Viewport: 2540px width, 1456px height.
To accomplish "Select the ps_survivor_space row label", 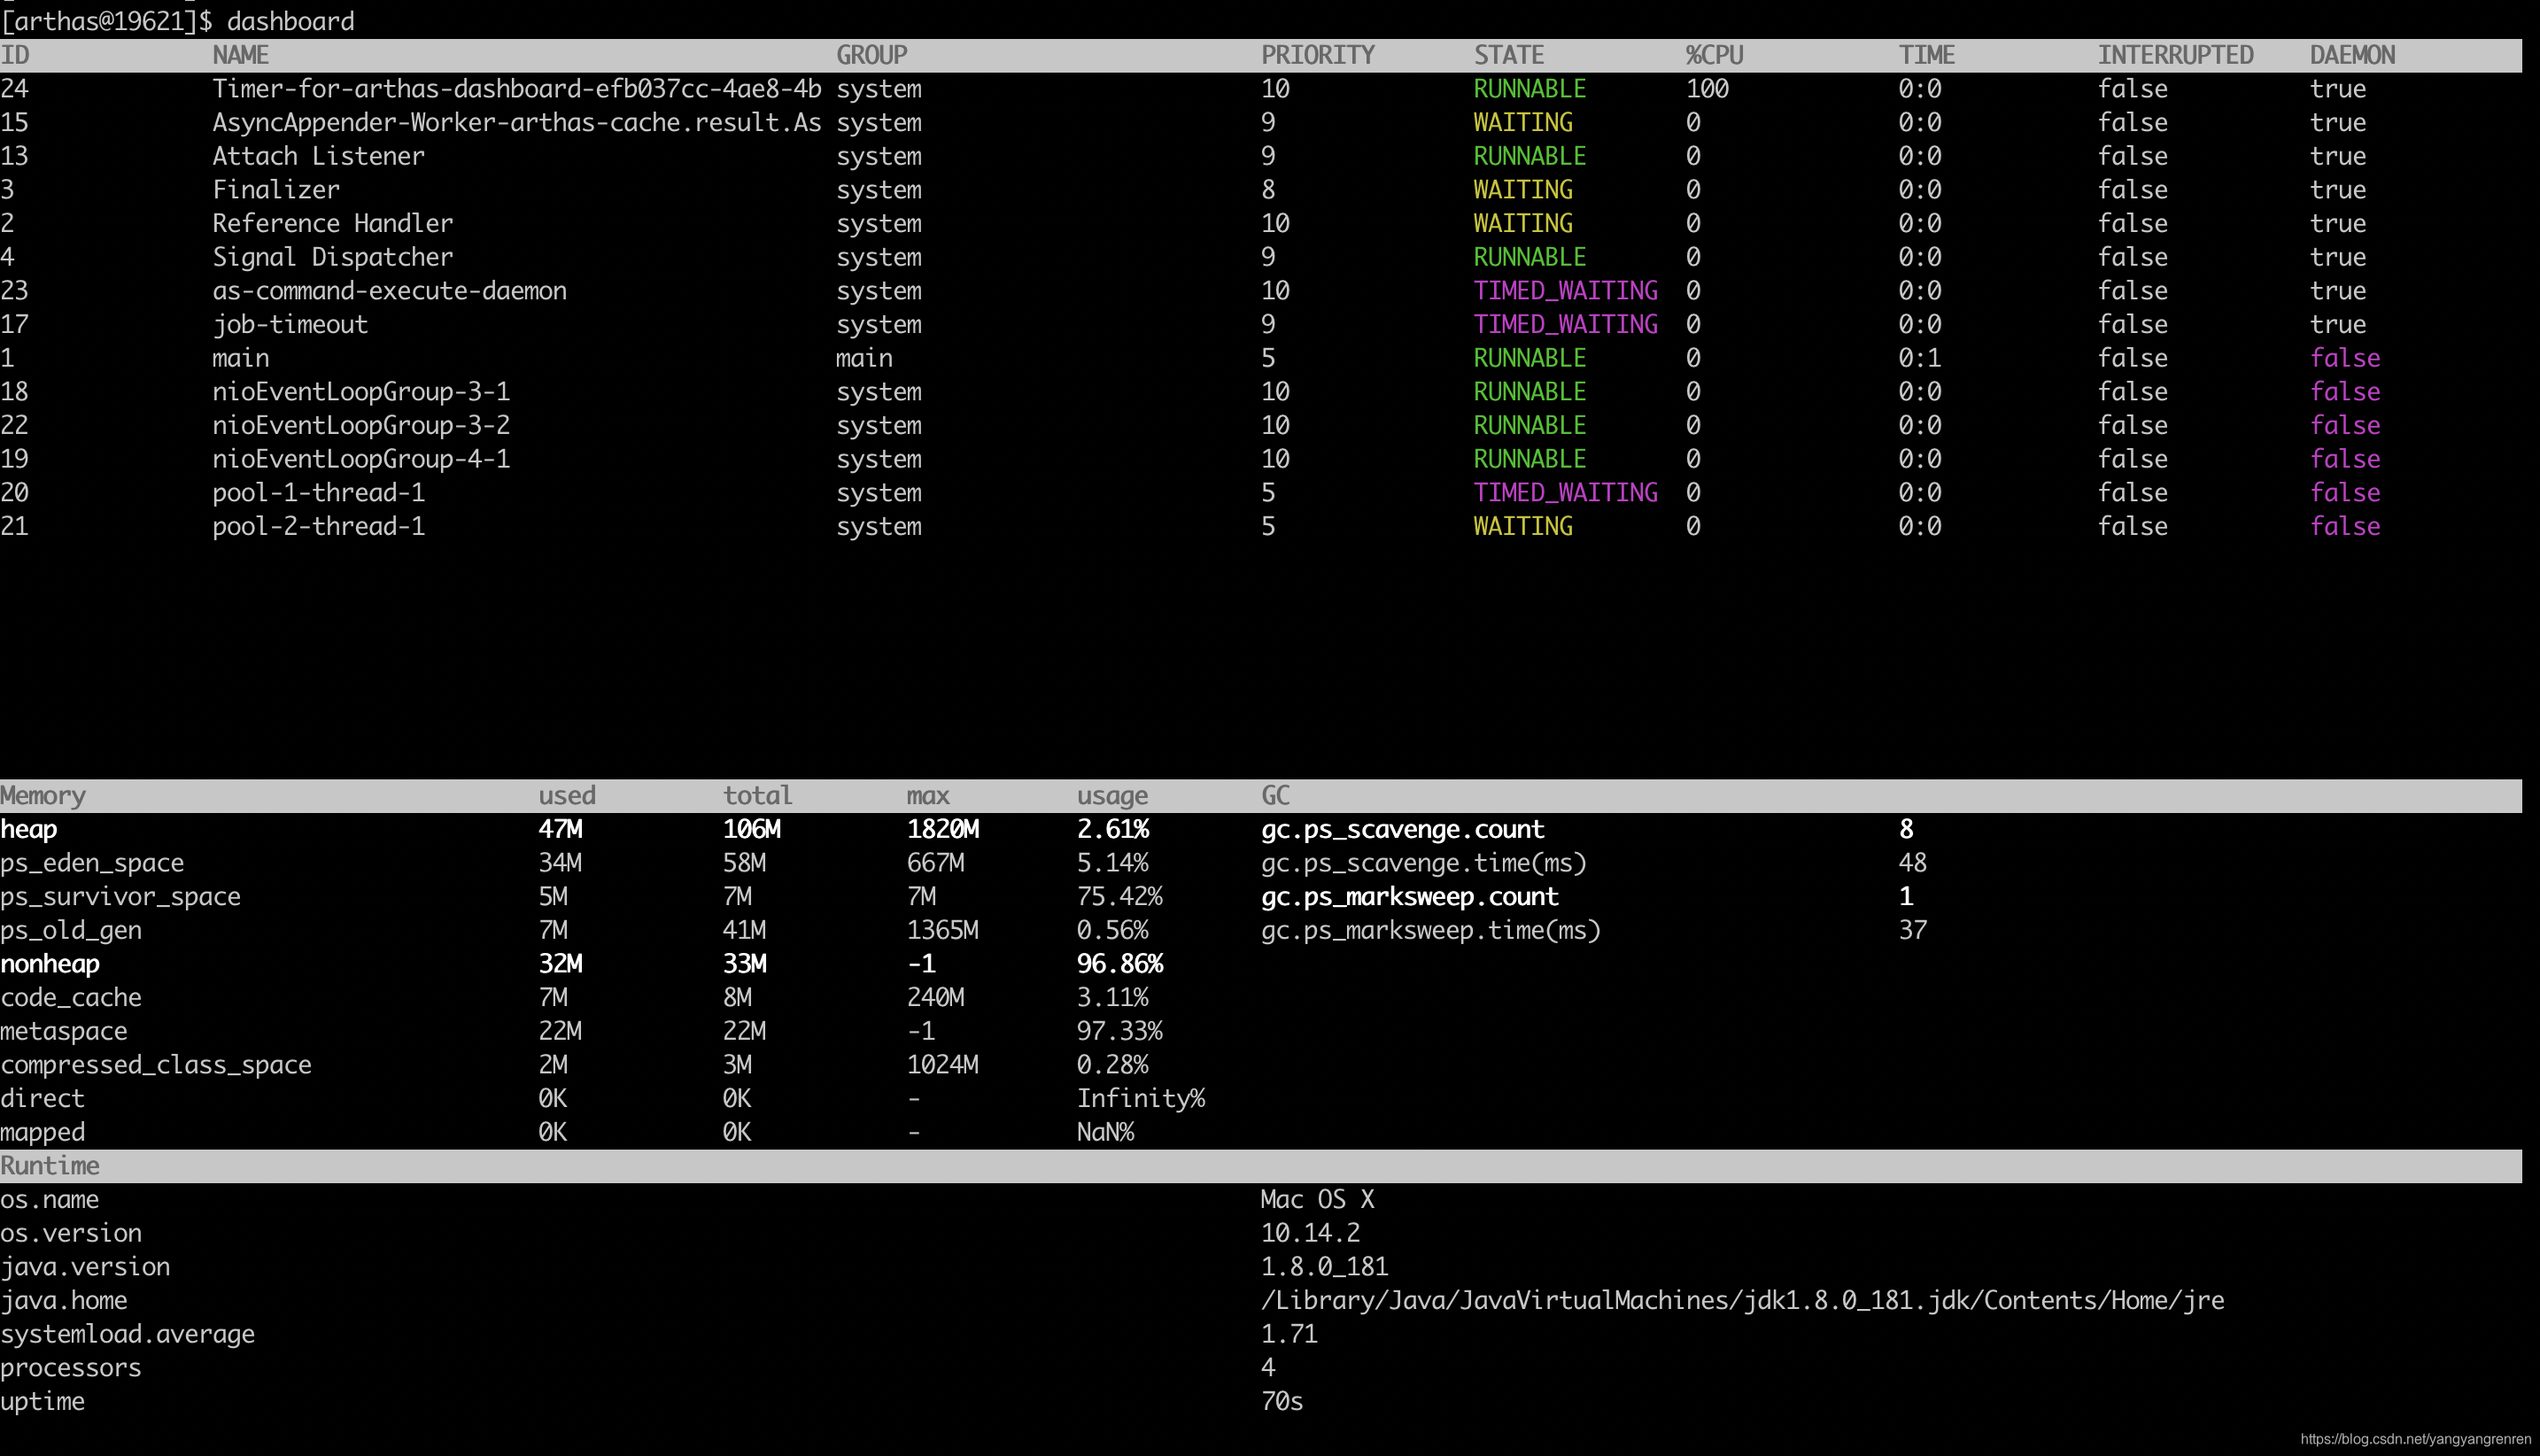I will [x=120, y=897].
